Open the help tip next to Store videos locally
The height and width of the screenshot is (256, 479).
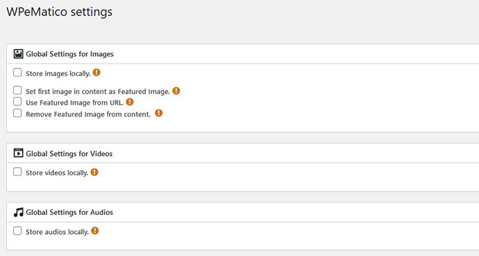click(x=94, y=172)
